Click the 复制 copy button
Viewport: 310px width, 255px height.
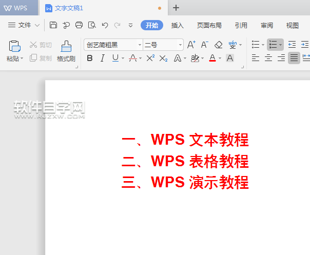point(41,58)
